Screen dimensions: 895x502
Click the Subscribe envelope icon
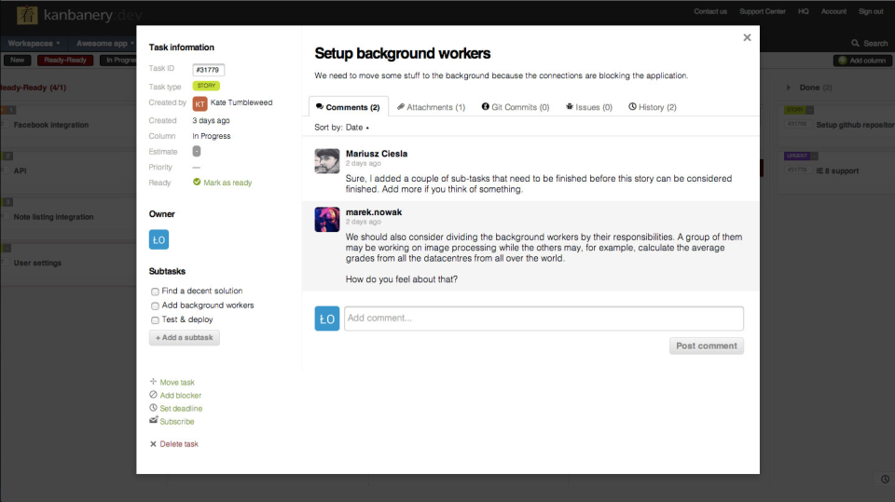coord(154,421)
